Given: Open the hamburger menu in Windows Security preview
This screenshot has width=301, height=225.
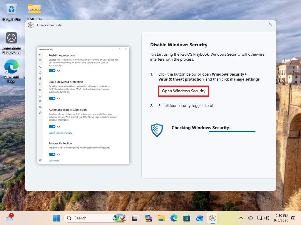Looking at the screenshot, I should click(40, 60).
